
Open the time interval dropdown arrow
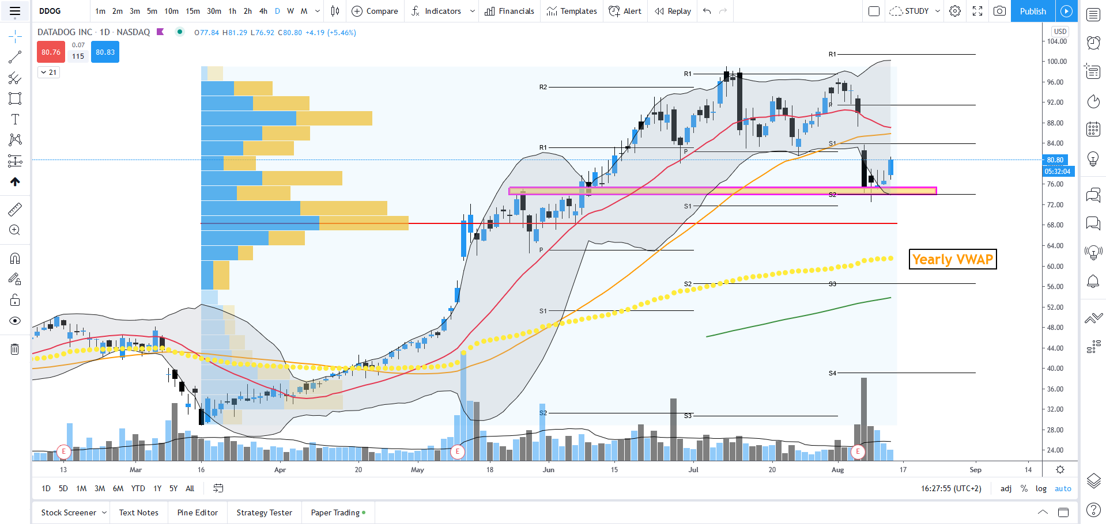(318, 11)
